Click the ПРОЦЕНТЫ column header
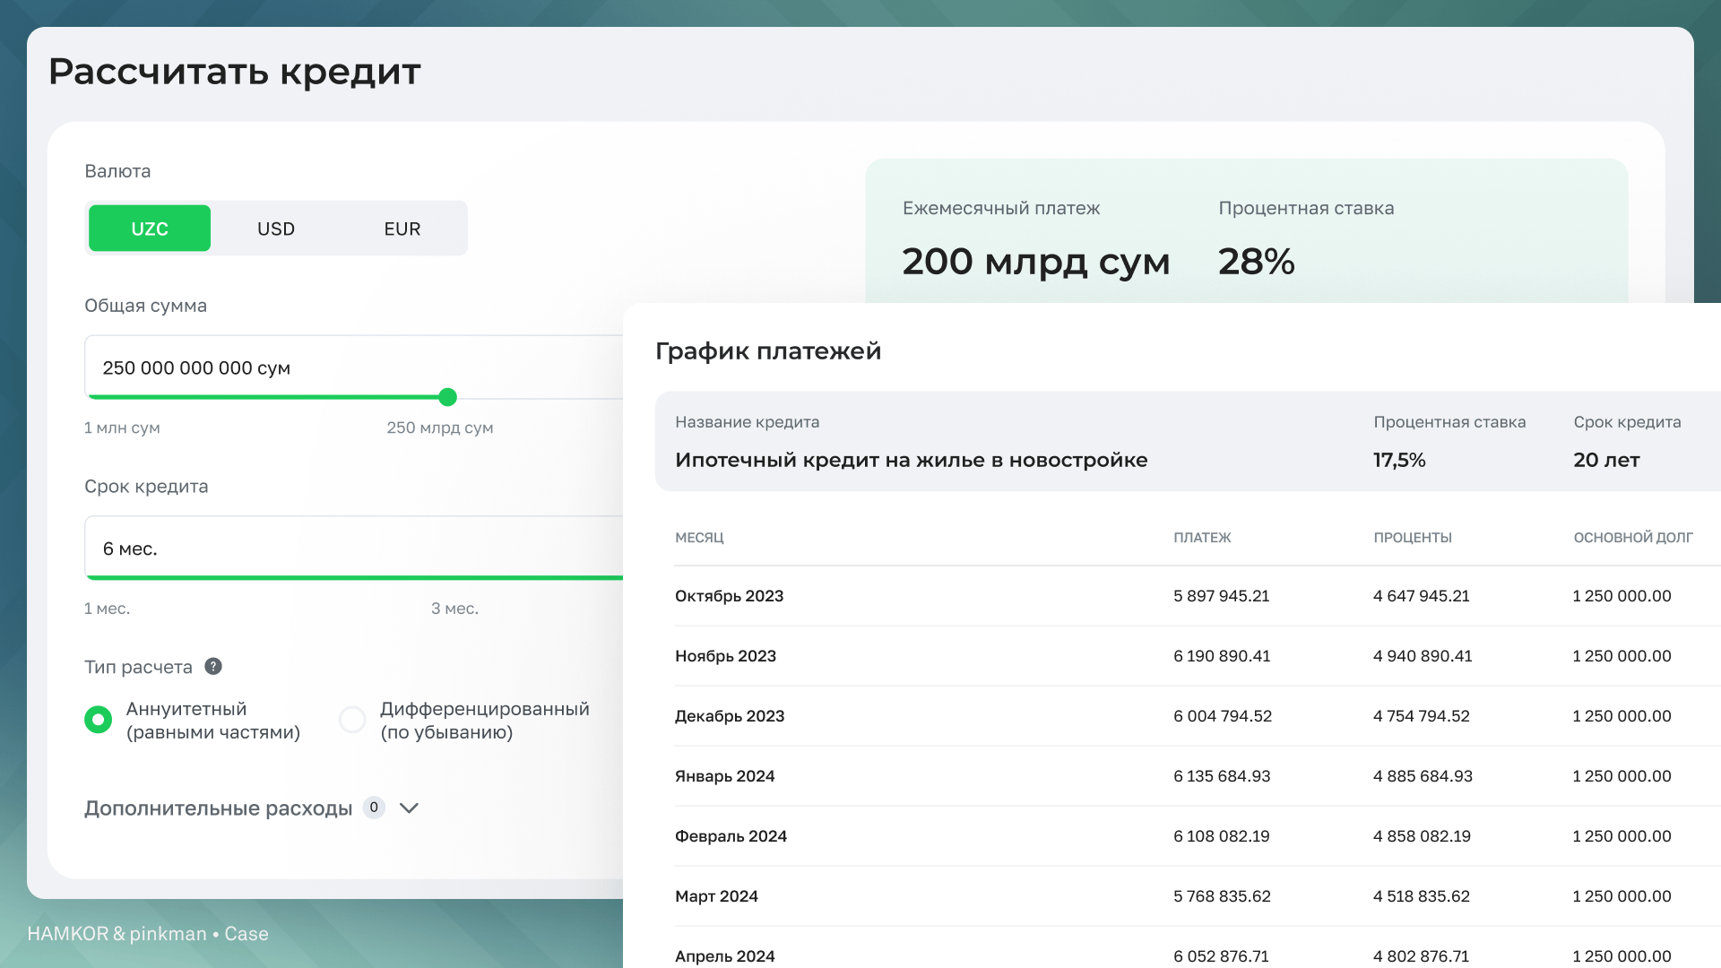This screenshot has width=1721, height=968. click(1413, 538)
